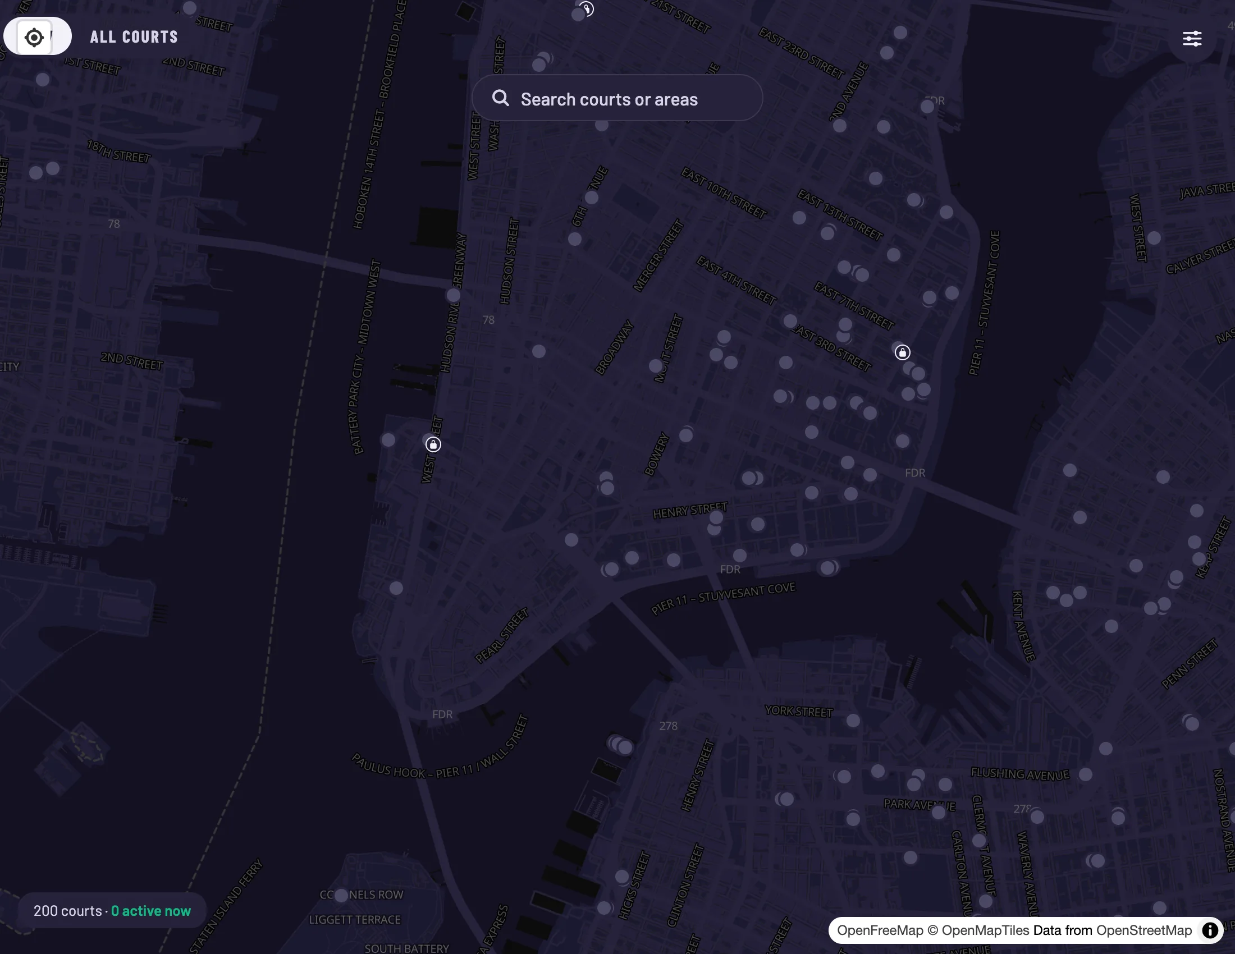This screenshot has height=954, width=1235.
Task: Open the map attribution info icon
Action: [x=1210, y=931]
